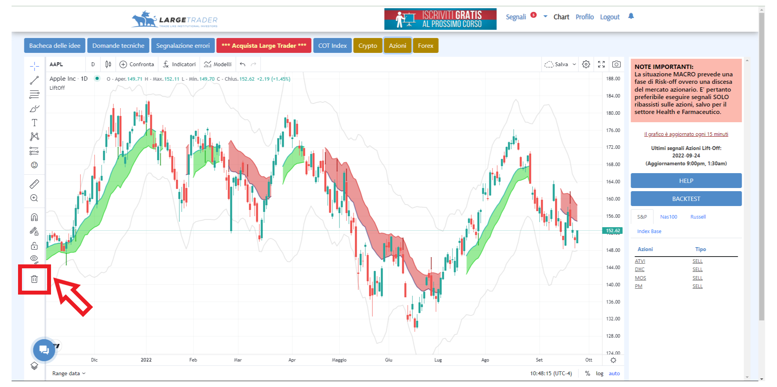
Task: Toggle stay-in-drawing-mode pencil lock
Action: point(34,231)
